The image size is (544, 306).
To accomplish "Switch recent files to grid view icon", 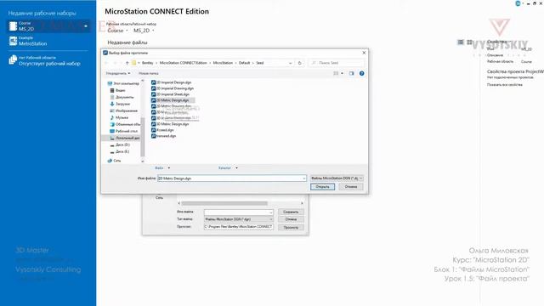I will [x=469, y=42].
